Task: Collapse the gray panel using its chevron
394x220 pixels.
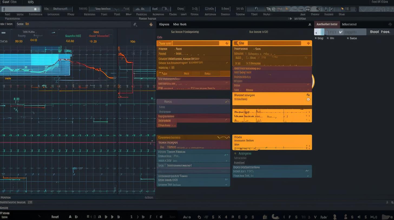Action: click(227, 102)
